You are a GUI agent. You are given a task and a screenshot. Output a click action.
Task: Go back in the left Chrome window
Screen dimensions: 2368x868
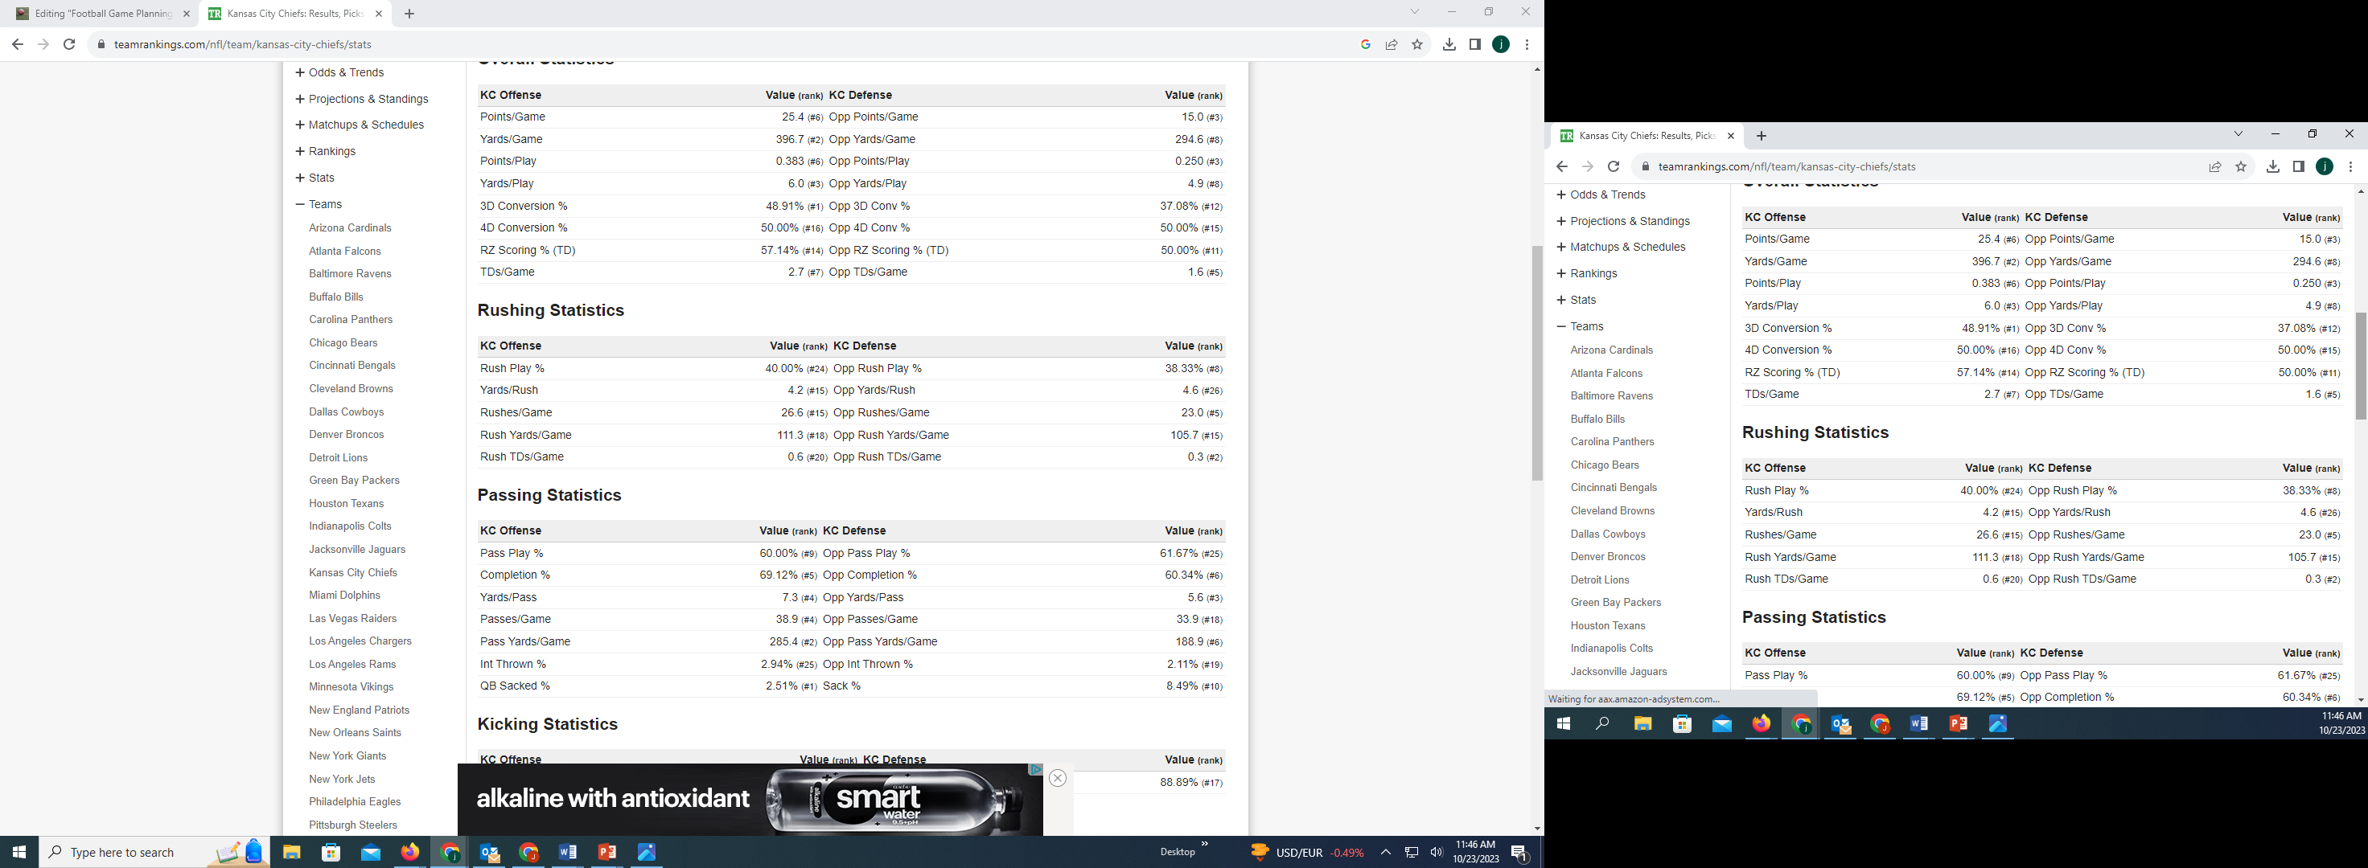click(18, 44)
